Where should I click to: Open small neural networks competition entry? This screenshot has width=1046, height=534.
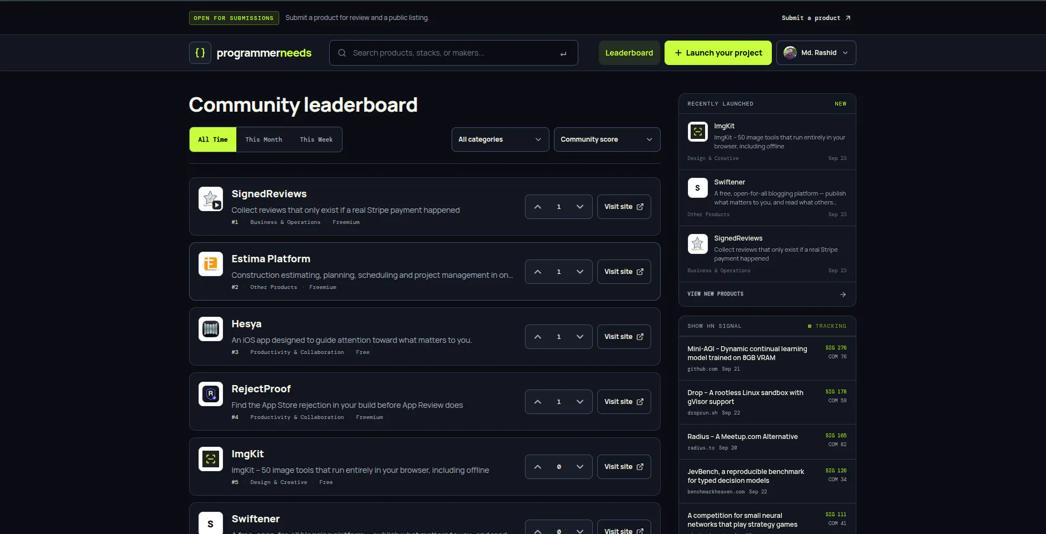tap(767, 520)
